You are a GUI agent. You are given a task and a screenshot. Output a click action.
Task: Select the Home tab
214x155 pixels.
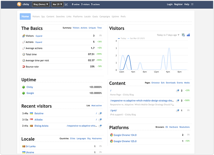pos(25,17)
